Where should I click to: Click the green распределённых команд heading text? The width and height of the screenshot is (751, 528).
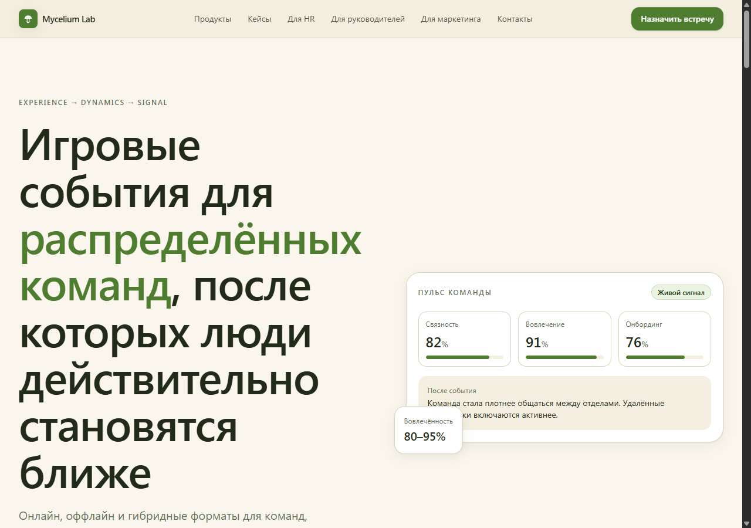pyautogui.click(x=191, y=265)
